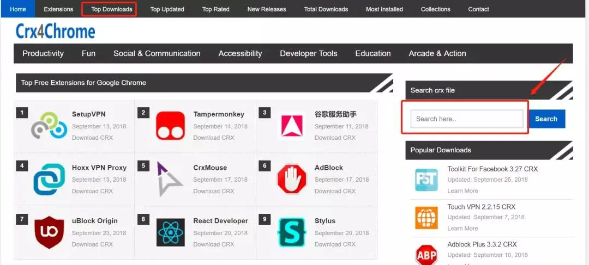This screenshot has height=265, width=589.
Task: Click the date September 14, 2018 under Tampermonkey
Action: pyautogui.click(x=220, y=126)
